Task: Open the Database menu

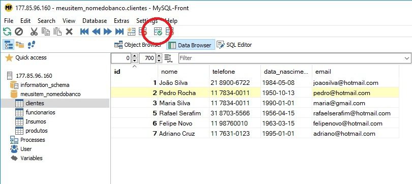Action: point(95,21)
